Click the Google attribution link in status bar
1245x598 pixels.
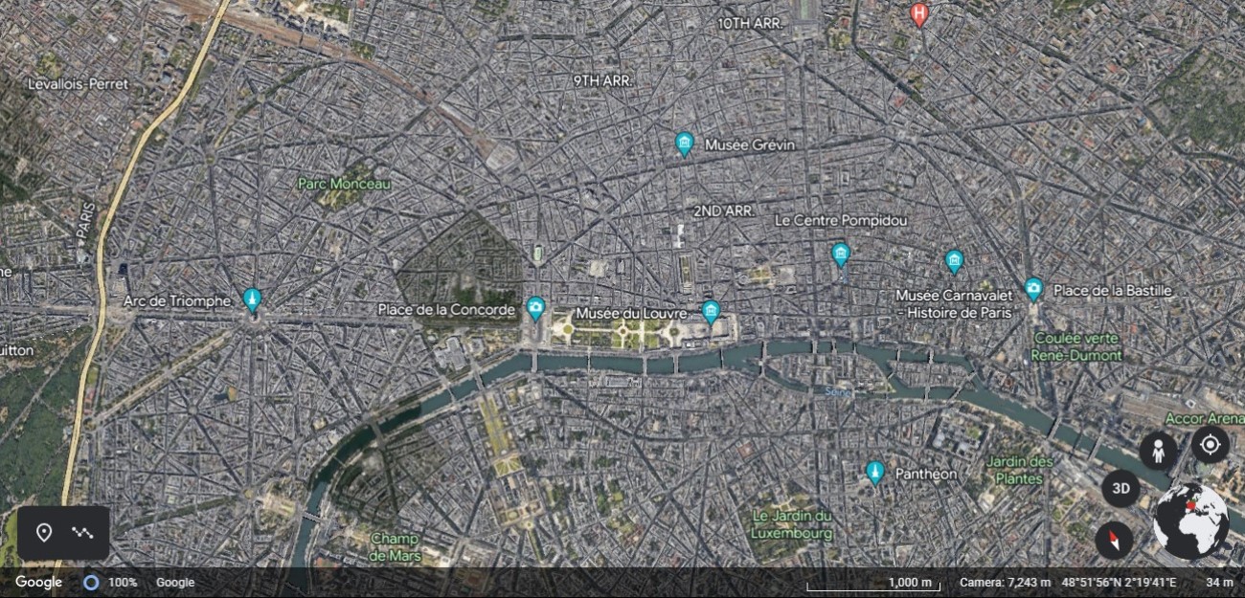[x=175, y=582]
